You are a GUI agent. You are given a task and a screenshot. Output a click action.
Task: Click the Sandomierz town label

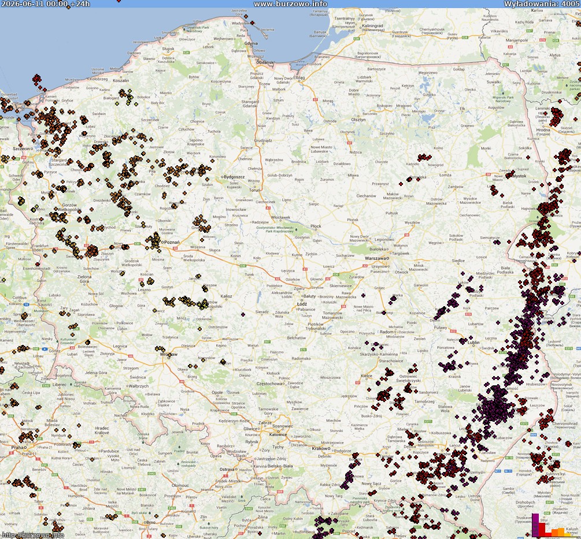tap(428, 392)
